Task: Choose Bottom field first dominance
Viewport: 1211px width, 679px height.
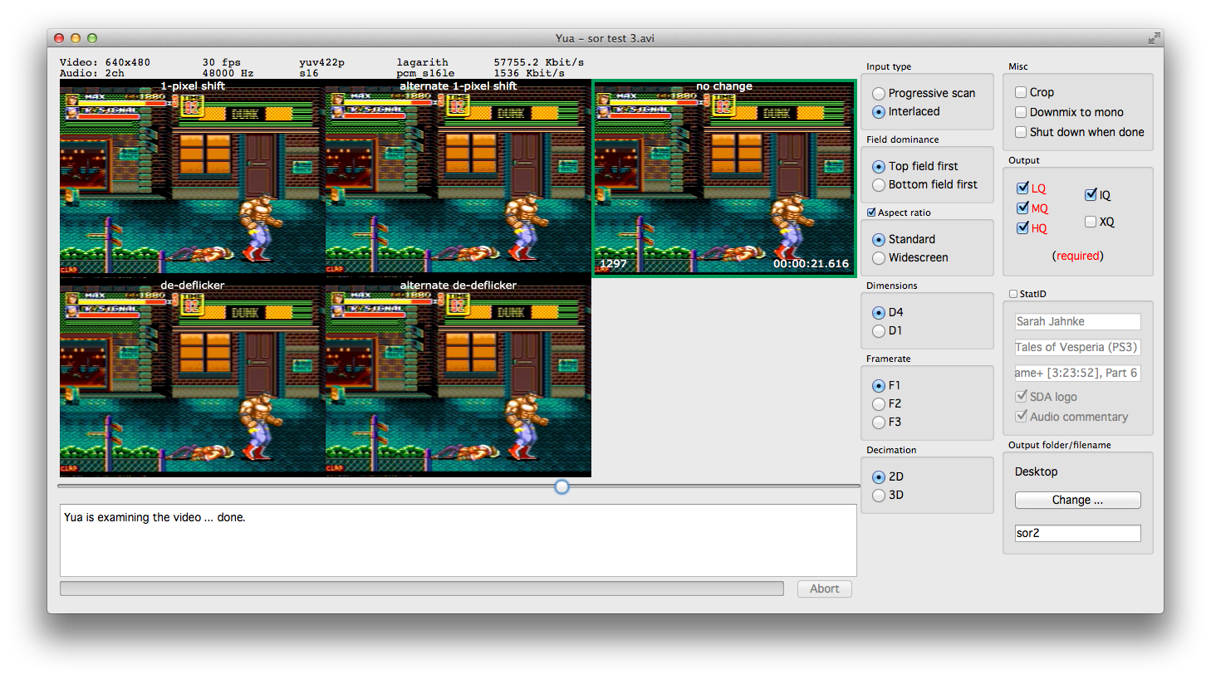Action: 879,185
